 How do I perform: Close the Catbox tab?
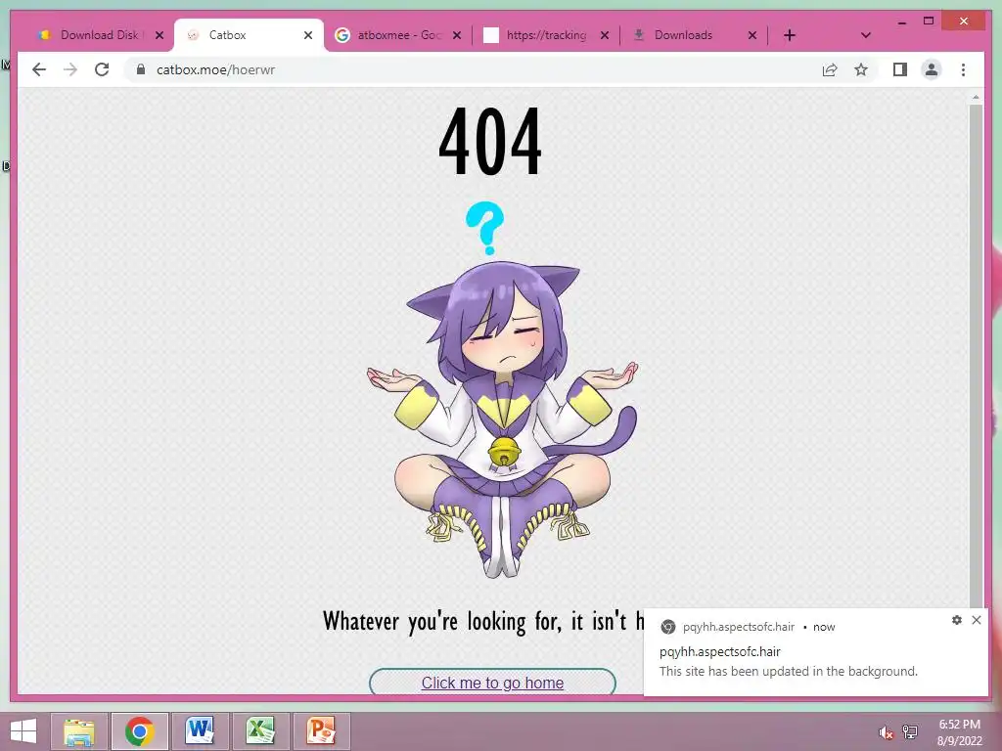(x=308, y=35)
